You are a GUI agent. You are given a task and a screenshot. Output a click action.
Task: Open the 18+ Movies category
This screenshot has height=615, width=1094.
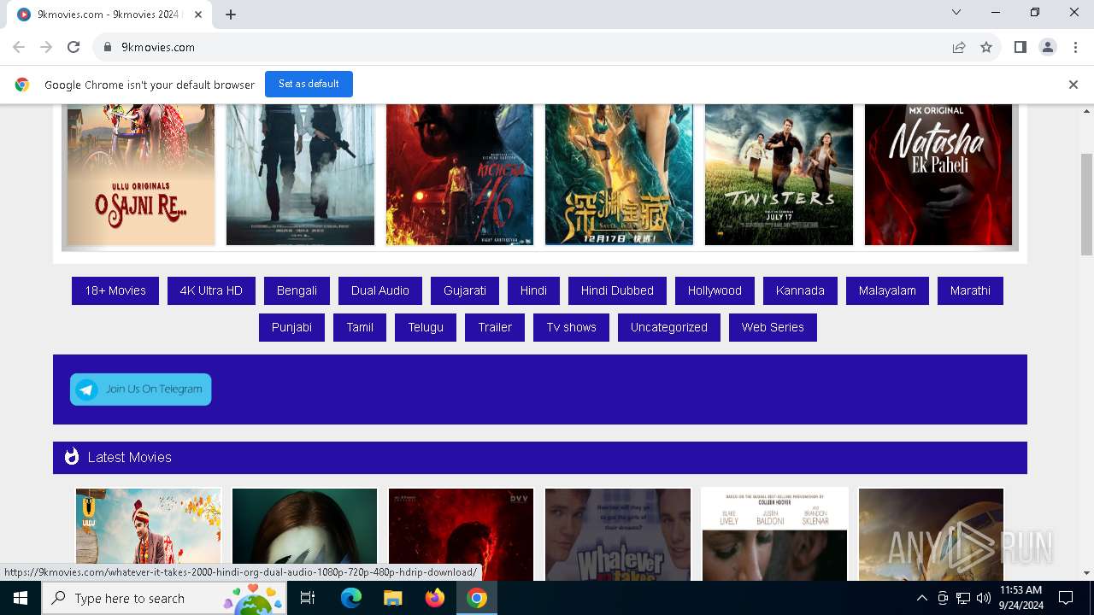click(x=115, y=290)
